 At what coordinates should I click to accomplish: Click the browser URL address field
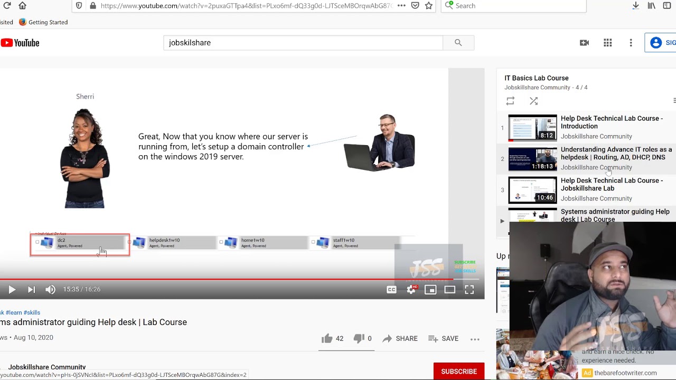[x=246, y=5]
